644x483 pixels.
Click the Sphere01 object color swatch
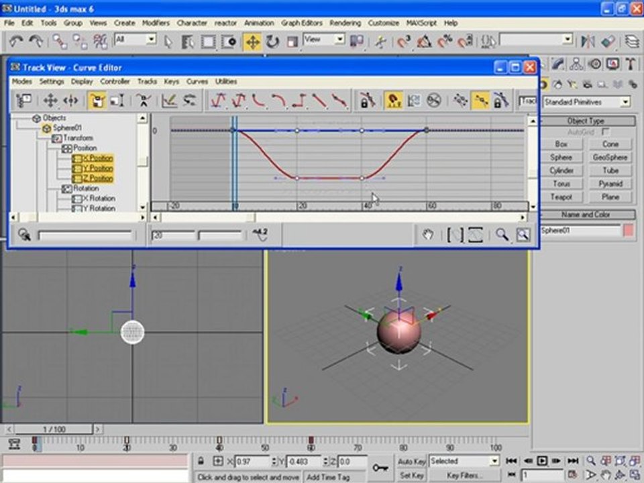tap(629, 230)
